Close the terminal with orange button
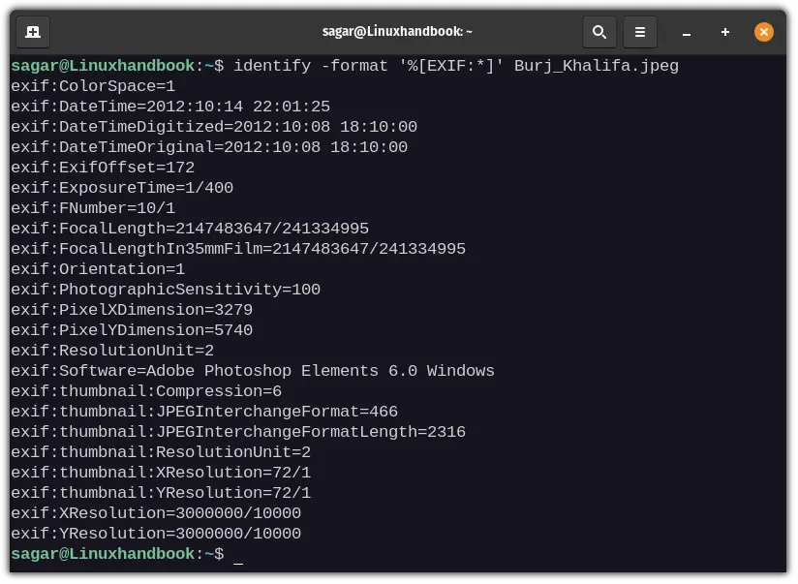 pyautogui.click(x=763, y=32)
